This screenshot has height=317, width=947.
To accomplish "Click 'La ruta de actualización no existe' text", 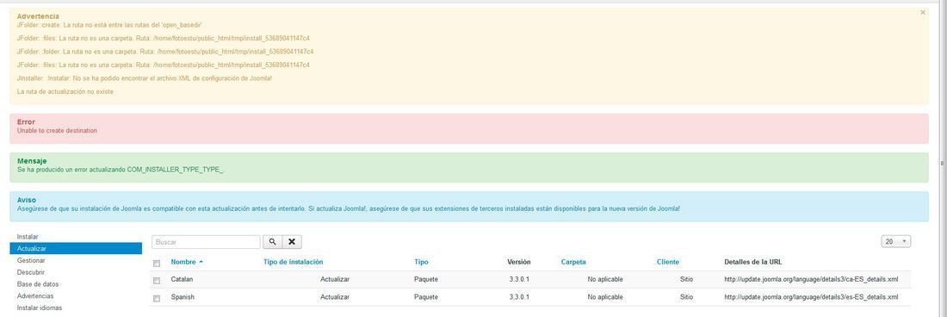I will click(x=65, y=92).
